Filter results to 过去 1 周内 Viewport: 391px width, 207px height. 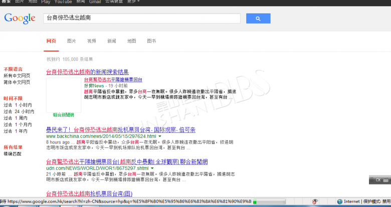click(16, 118)
